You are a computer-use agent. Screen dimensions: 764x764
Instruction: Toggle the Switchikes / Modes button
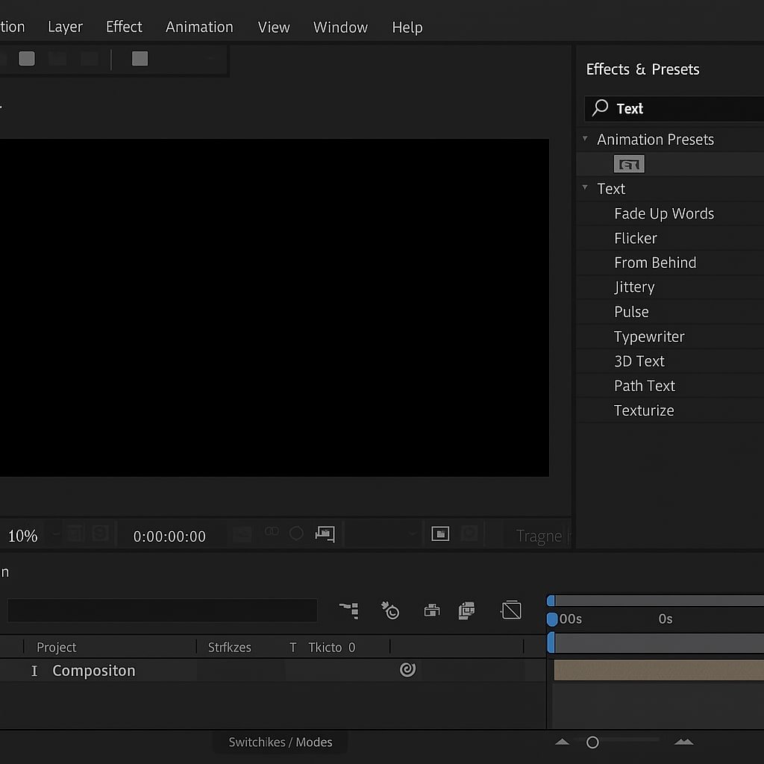(281, 742)
